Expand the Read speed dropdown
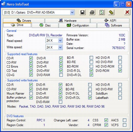This screenshot has height=132, width=133. click(60, 40)
